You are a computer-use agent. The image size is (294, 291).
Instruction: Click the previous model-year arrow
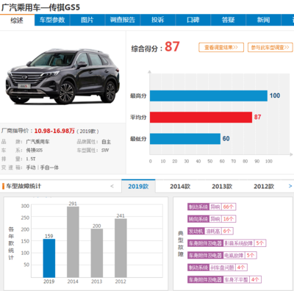112,186
